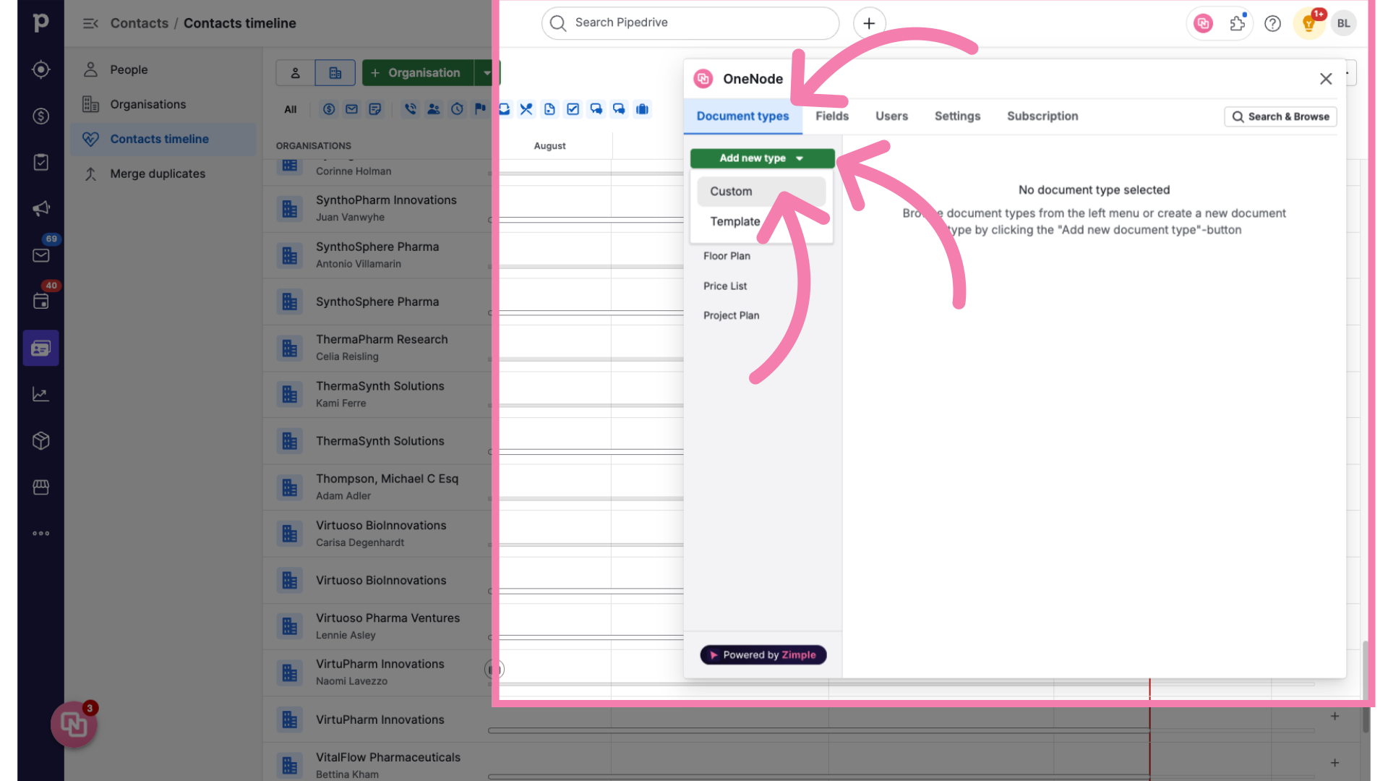Go to Organisations in the contacts menu
The height and width of the screenshot is (781, 1388).
click(x=163, y=104)
